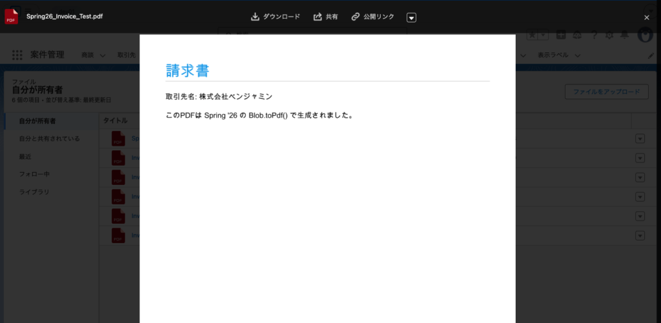Expand the 商談 tab chevron
Viewport: 661px width, 323px height.
103,56
